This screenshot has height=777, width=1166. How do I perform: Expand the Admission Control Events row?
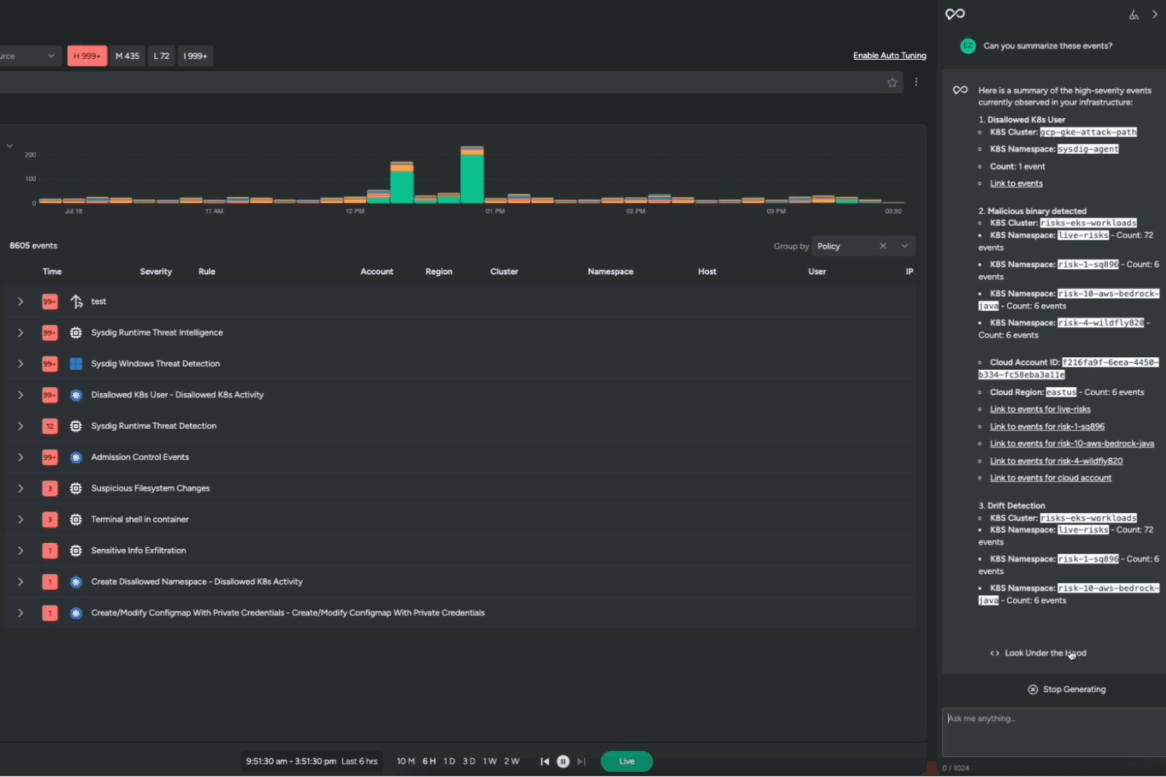pyautogui.click(x=21, y=458)
